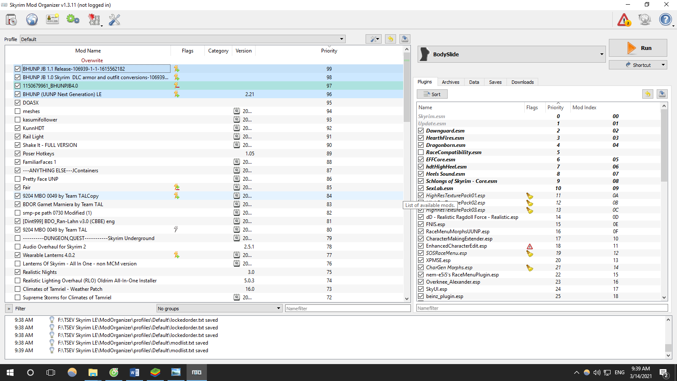Switch to the Plugins tab
The height and width of the screenshot is (381, 677).
425,82
